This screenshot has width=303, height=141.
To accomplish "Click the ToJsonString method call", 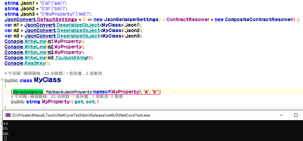I will (x=71, y=58).
